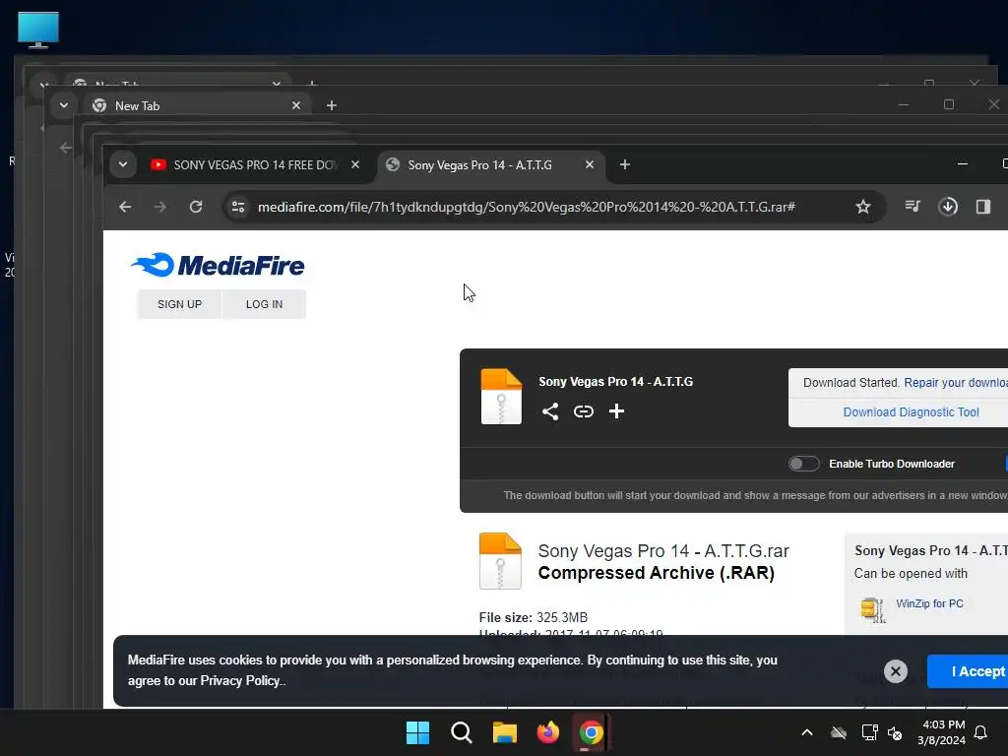Click the RAR file icon in the dark panel
This screenshot has height=756, width=1008.
501,397
